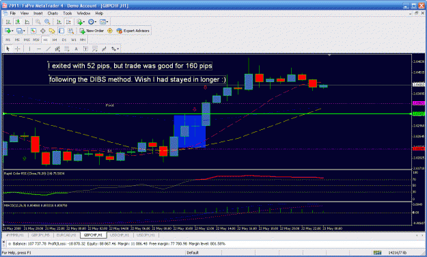Open the Help menu
Image resolution: width=427 pixels, height=257 pixels.
pyautogui.click(x=99, y=14)
